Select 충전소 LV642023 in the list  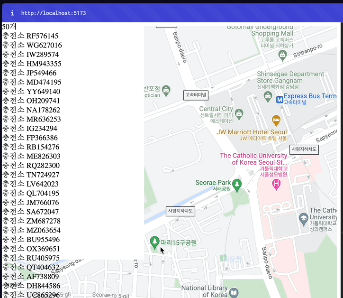30,184
